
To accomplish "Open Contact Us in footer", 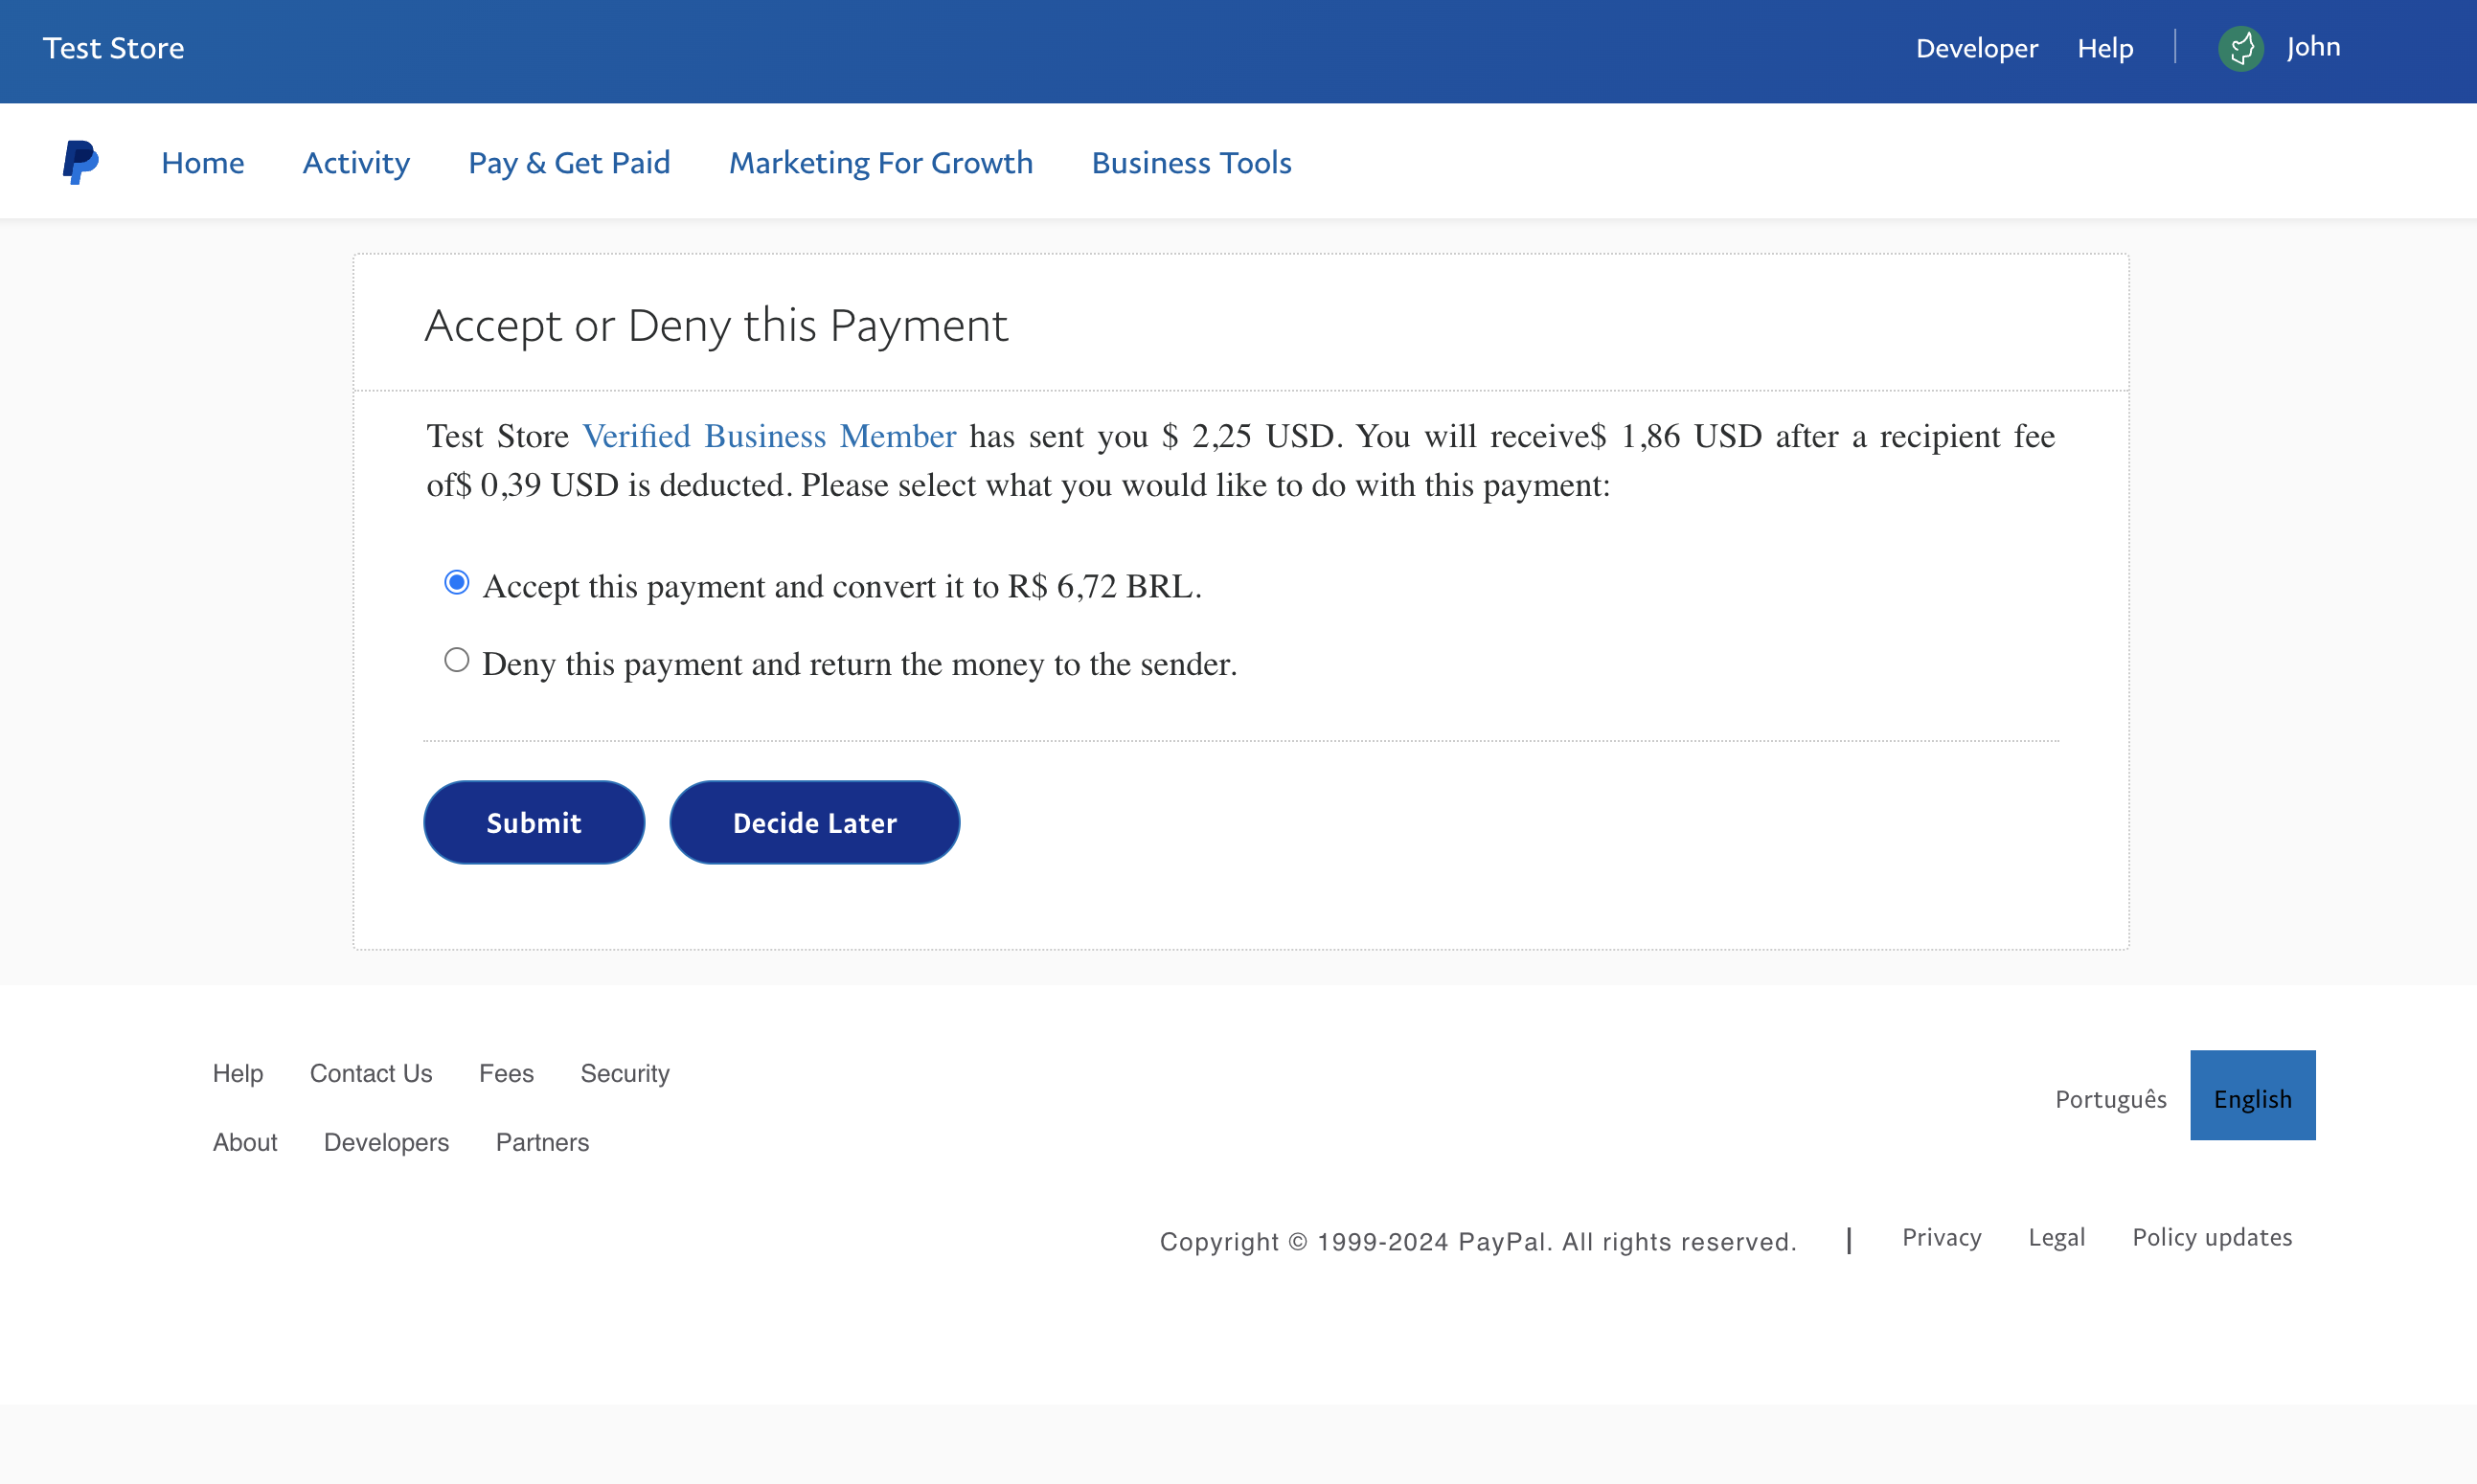I will 370,1073.
